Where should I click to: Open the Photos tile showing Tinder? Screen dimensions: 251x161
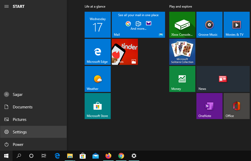pos(125,52)
